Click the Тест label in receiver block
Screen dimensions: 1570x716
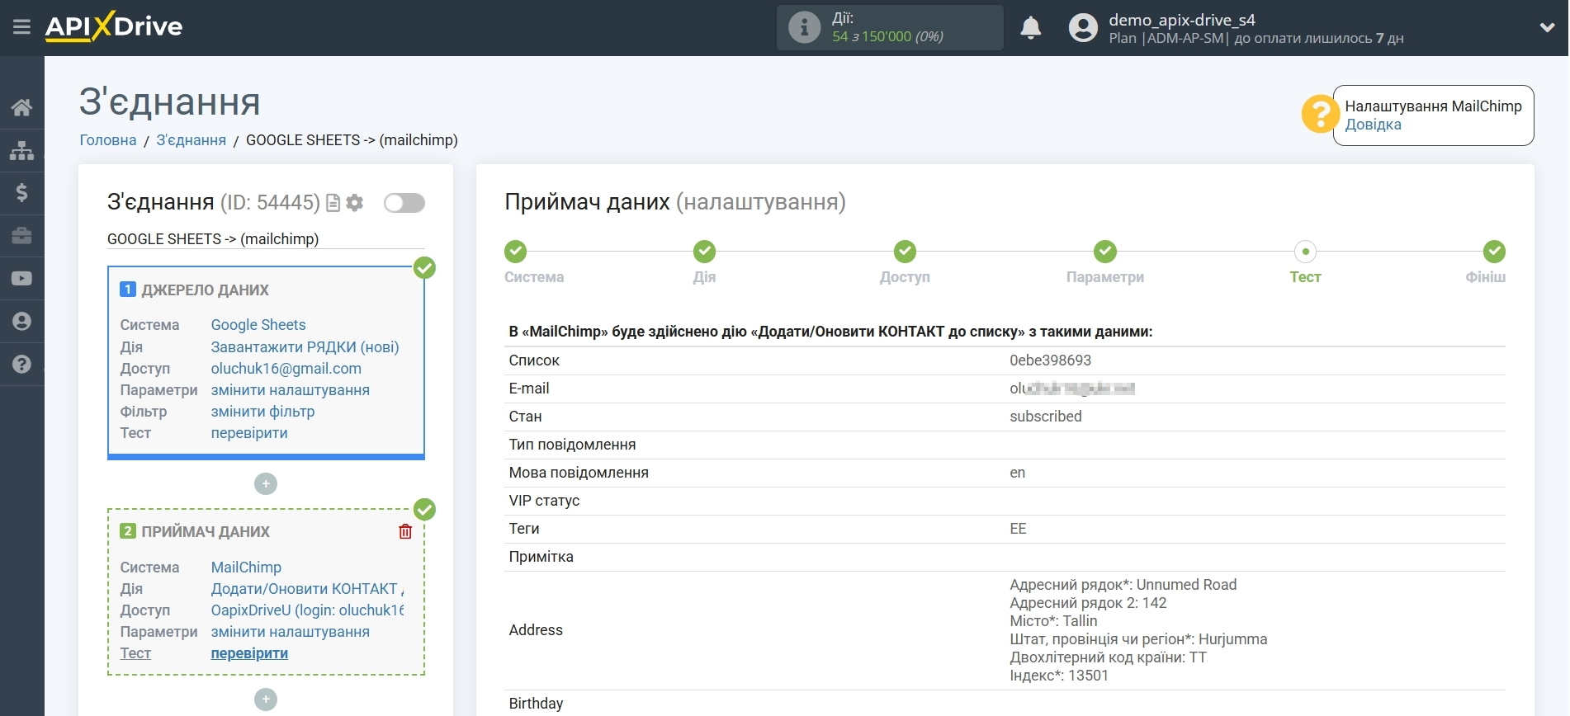135,653
